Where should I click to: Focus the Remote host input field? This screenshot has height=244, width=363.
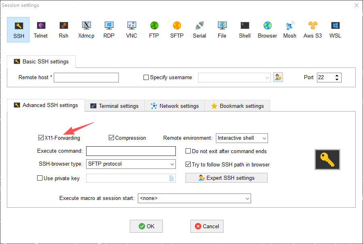[x=87, y=78]
